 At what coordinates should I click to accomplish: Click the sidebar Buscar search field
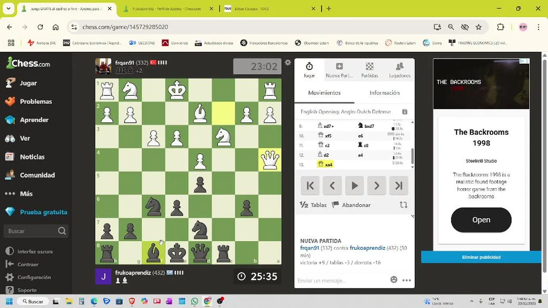click(36, 231)
